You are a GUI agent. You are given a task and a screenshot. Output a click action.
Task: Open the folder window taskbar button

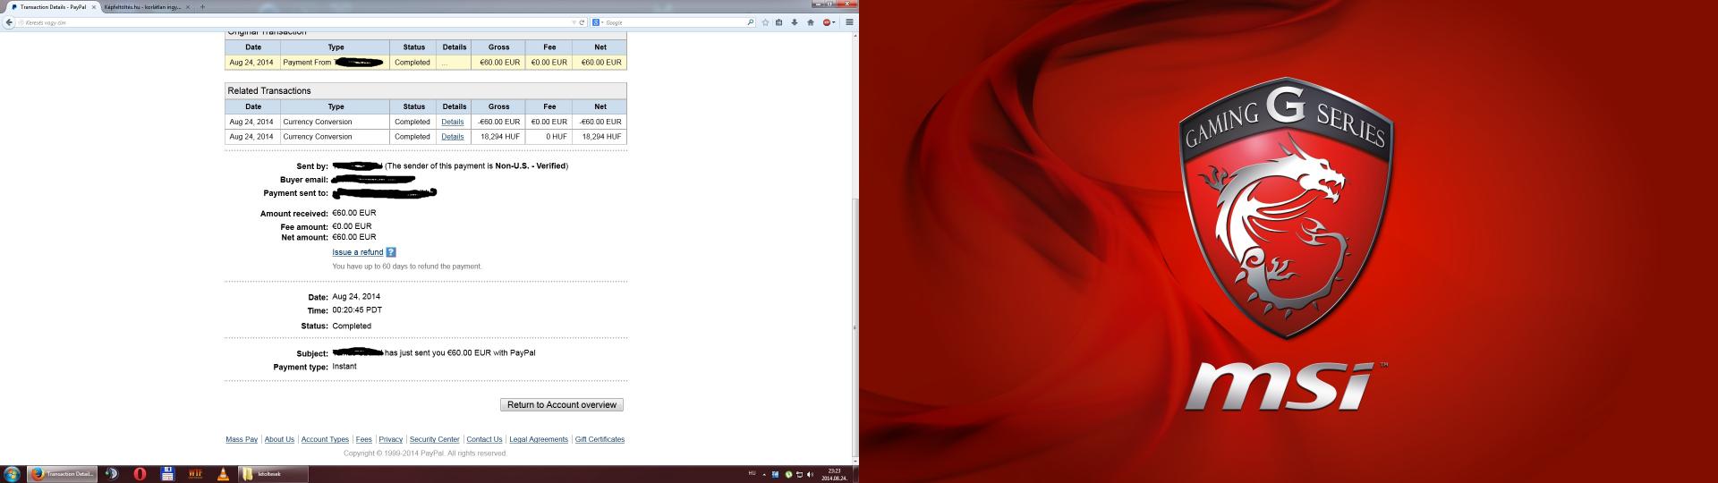[x=273, y=474]
